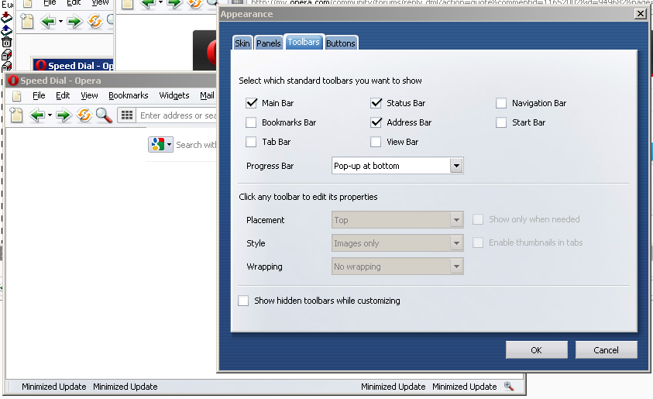653x399 pixels.
Task: Enable Tab Bar checkbox
Action: click(251, 142)
